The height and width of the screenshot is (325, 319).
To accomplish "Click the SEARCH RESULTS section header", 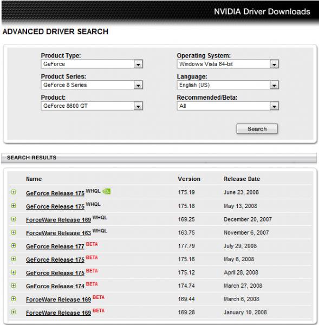I will [32, 158].
